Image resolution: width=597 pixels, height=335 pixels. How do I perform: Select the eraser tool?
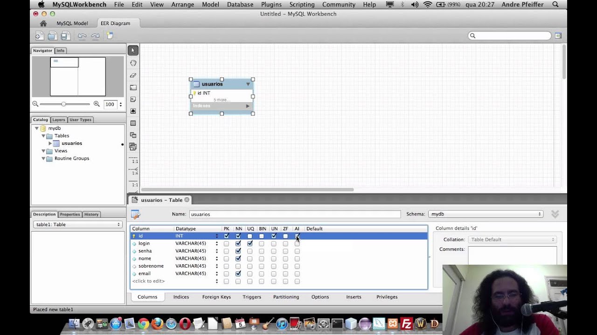pos(133,75)
